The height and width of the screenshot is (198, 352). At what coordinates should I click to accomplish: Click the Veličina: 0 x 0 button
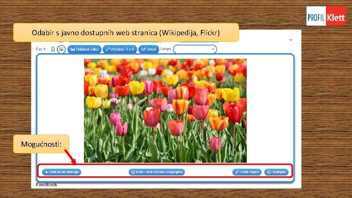pyautogui.click(x=120, y=49)
